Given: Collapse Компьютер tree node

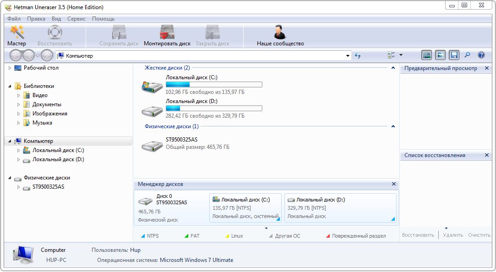Looking at the screenshot, I should click(10, 141).
